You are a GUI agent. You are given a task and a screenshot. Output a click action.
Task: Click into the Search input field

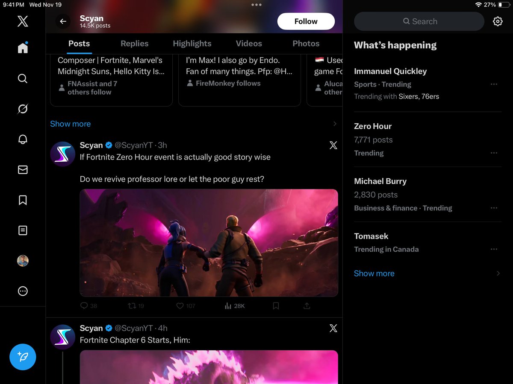click(x=419, y=21)
